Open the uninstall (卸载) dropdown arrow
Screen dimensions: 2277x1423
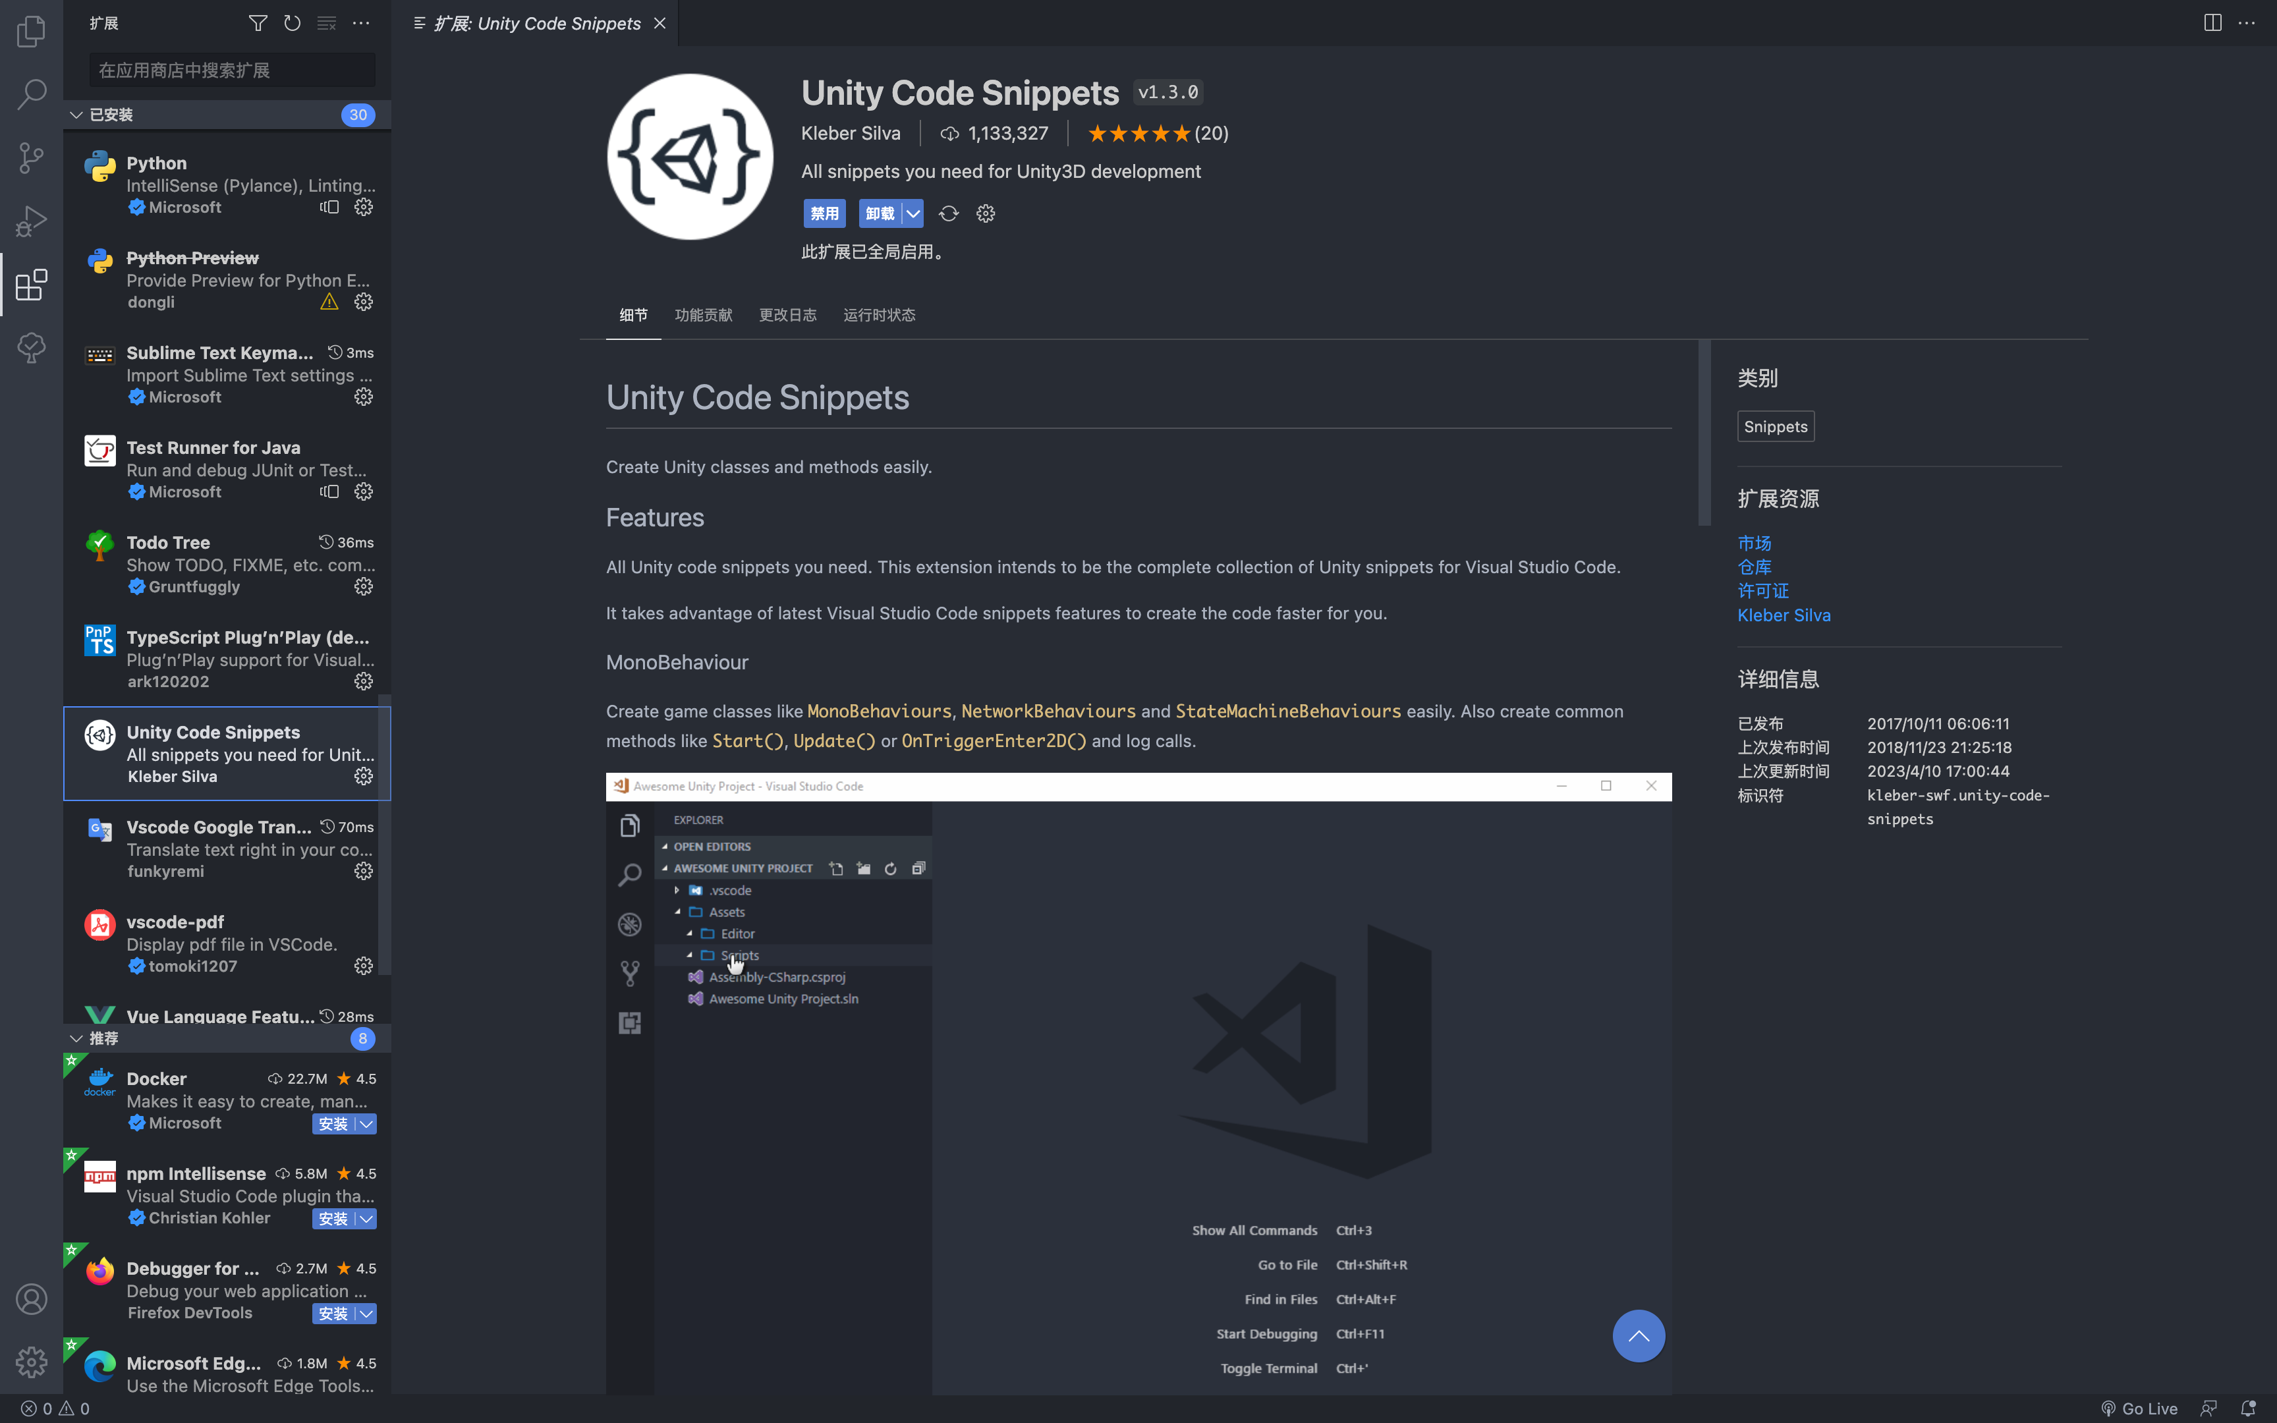tap(913, 213)
